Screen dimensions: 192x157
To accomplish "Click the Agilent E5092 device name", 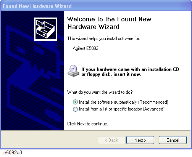I will [x=86, y=48].
